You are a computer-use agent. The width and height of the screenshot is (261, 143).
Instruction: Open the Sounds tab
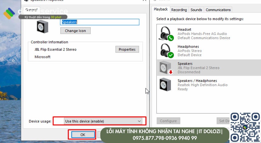[196, 10]
